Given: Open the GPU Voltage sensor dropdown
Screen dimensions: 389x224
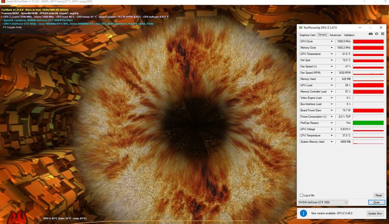Looking at the screenshot, I should click(331, 129).
